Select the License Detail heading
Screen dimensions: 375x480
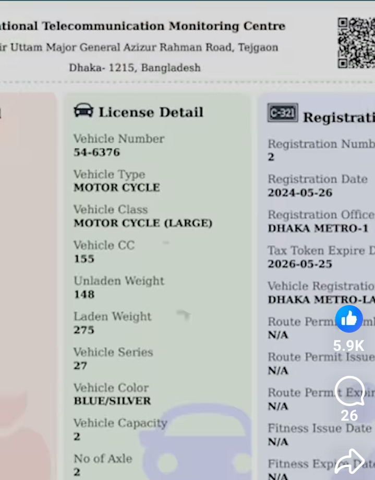[151, 112]
